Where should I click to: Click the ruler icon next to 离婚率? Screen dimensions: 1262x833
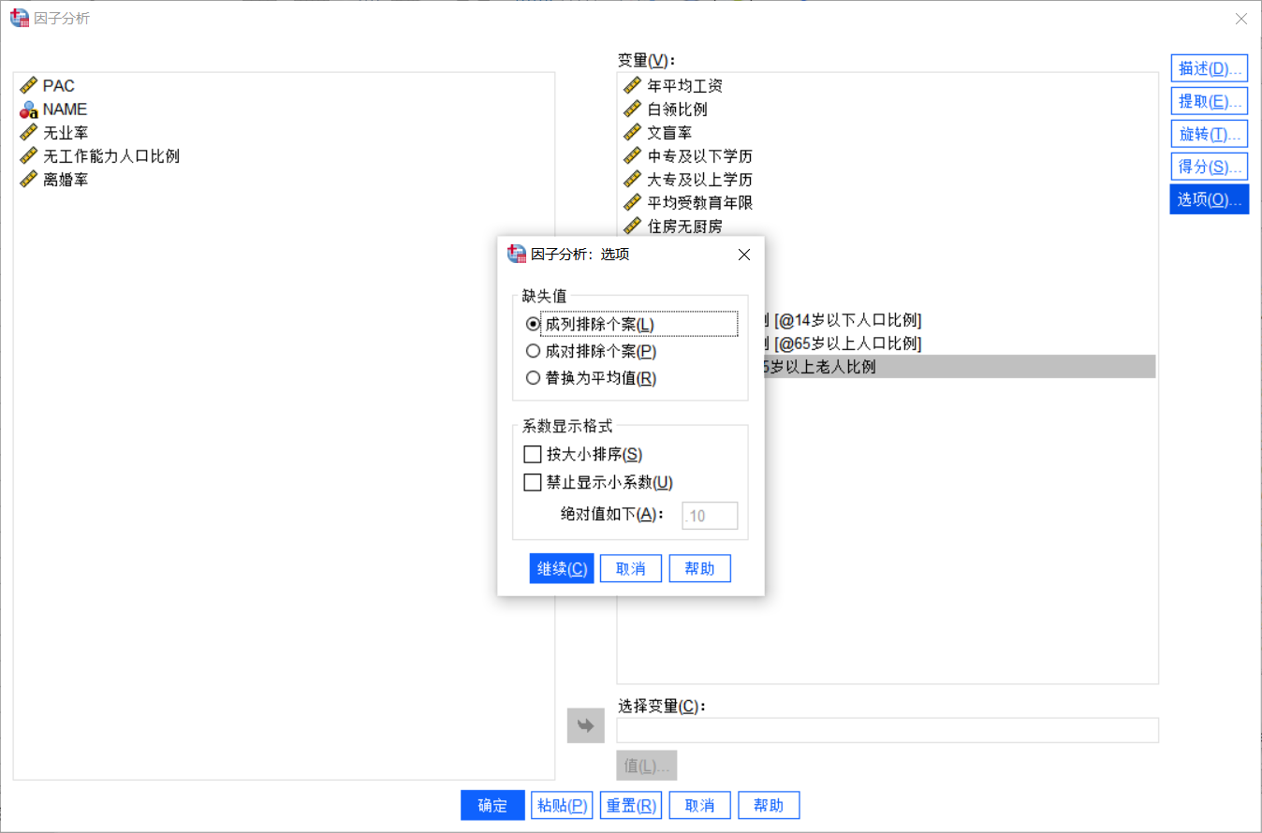click(26, 179)
